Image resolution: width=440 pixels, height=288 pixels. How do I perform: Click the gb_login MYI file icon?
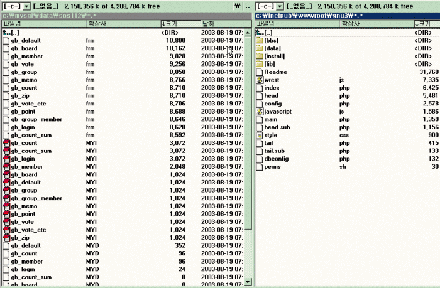pyautogui.click(x=7, y=159)
